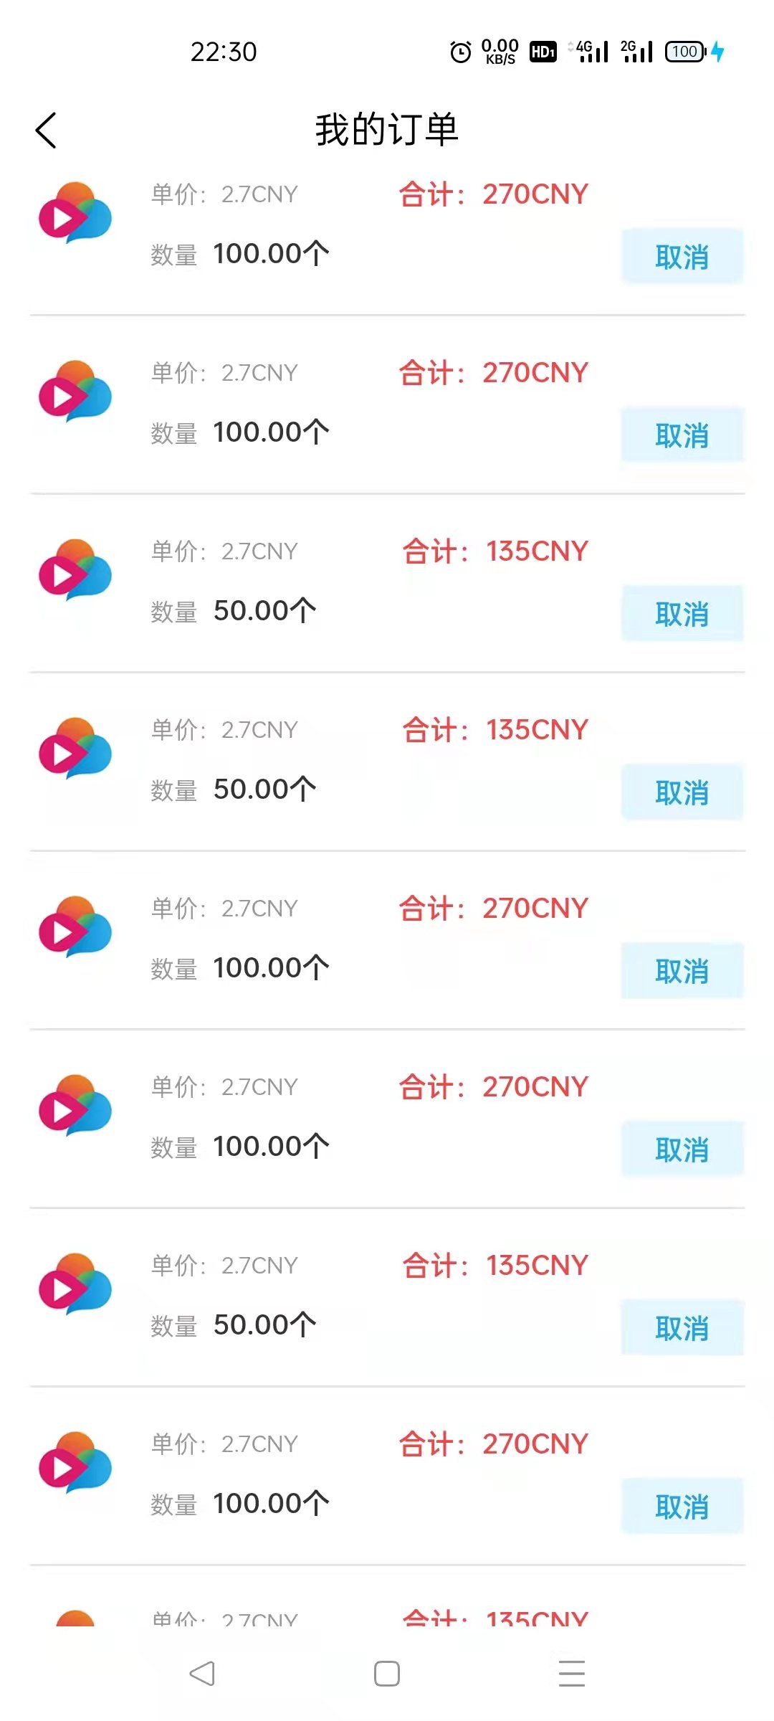This screenshot has height=1721, width=774.
Task: Tap the fifth order's product icon
Action: coord(75,927)
